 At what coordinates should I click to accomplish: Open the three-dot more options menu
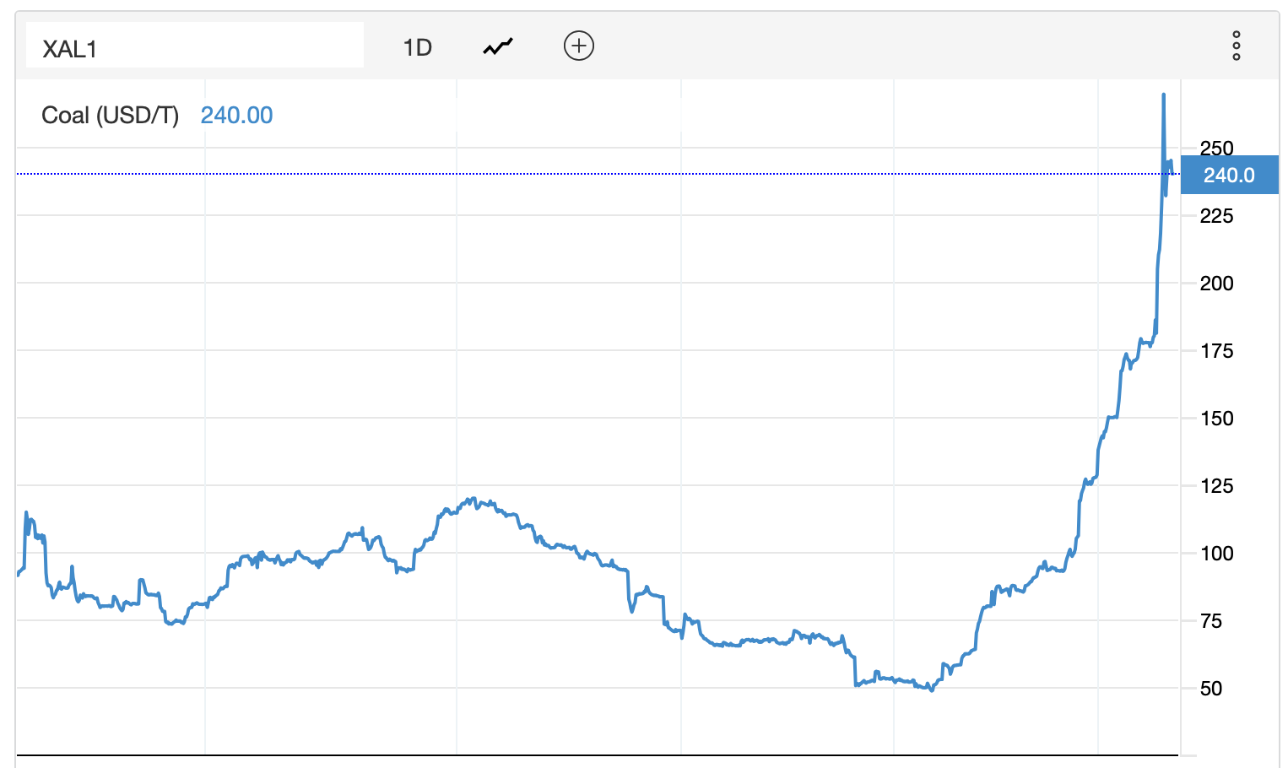1236,46
